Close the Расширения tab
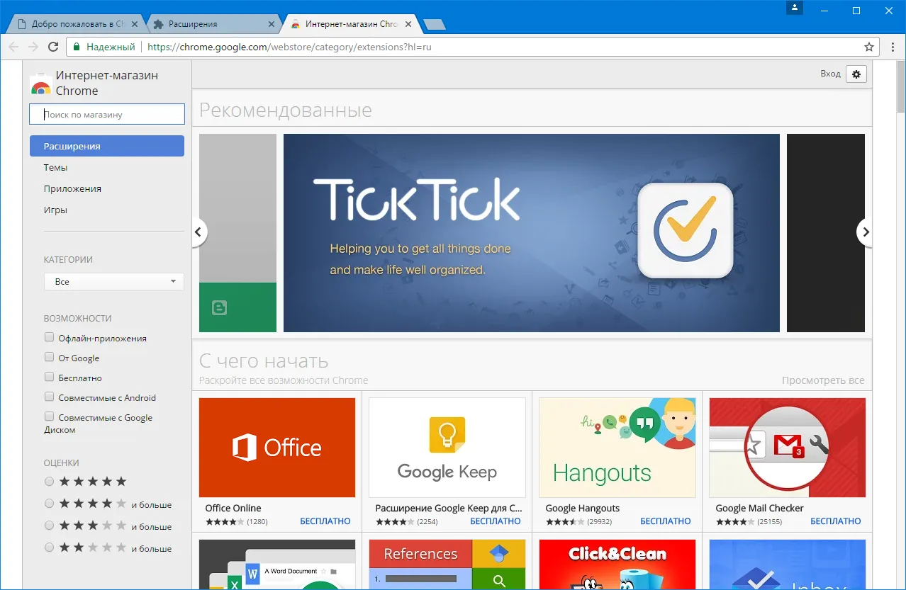906x590 pixels. pos(271,24)
